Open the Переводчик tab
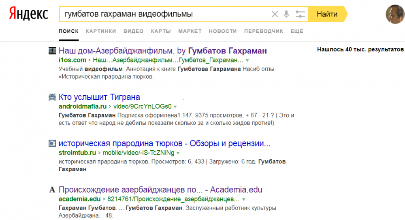 [264, 31]
